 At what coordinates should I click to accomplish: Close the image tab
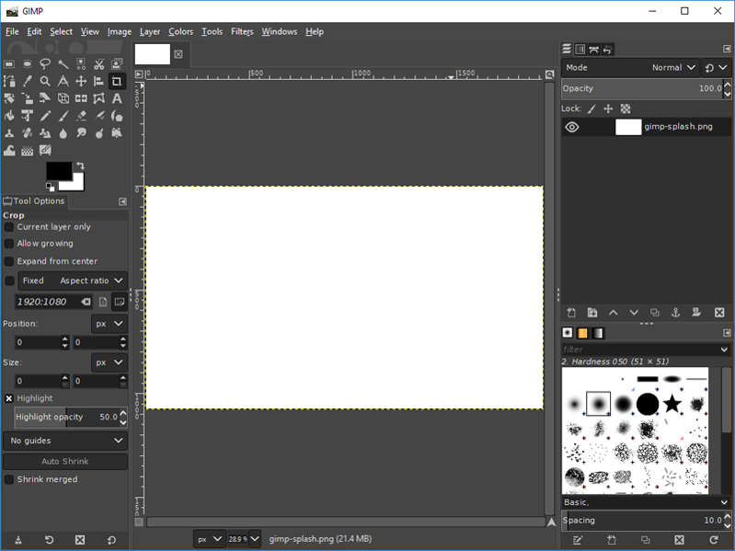(178, 54)
